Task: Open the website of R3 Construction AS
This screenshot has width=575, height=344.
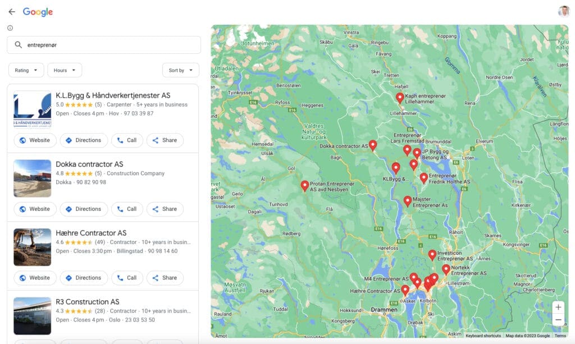Action: click(x=34, y=342)
